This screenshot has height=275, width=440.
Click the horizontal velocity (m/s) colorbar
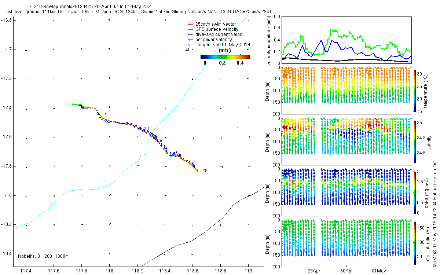click(x=225, y=57)
